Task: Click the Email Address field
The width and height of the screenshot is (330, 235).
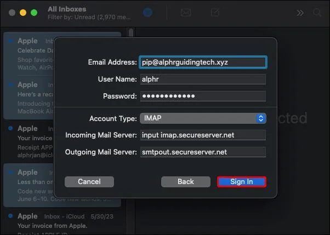Action: tap(203, 62)
